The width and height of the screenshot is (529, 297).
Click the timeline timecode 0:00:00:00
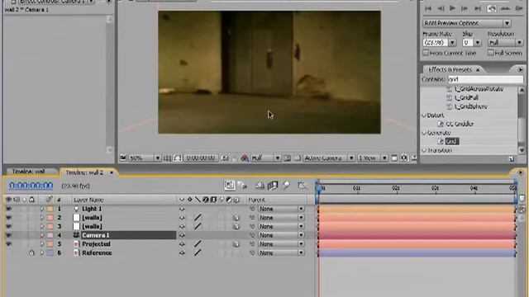point(31,186)
